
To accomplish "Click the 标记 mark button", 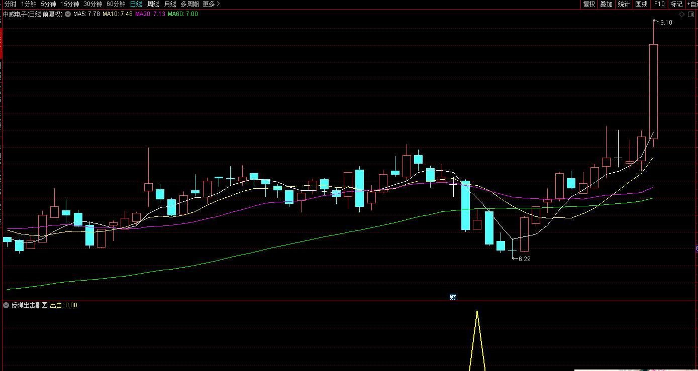I will pos(676,4).
